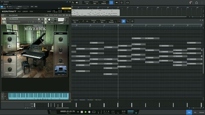Click the green Play button
The height and width of the screenshot is (115, 205).
86,112
